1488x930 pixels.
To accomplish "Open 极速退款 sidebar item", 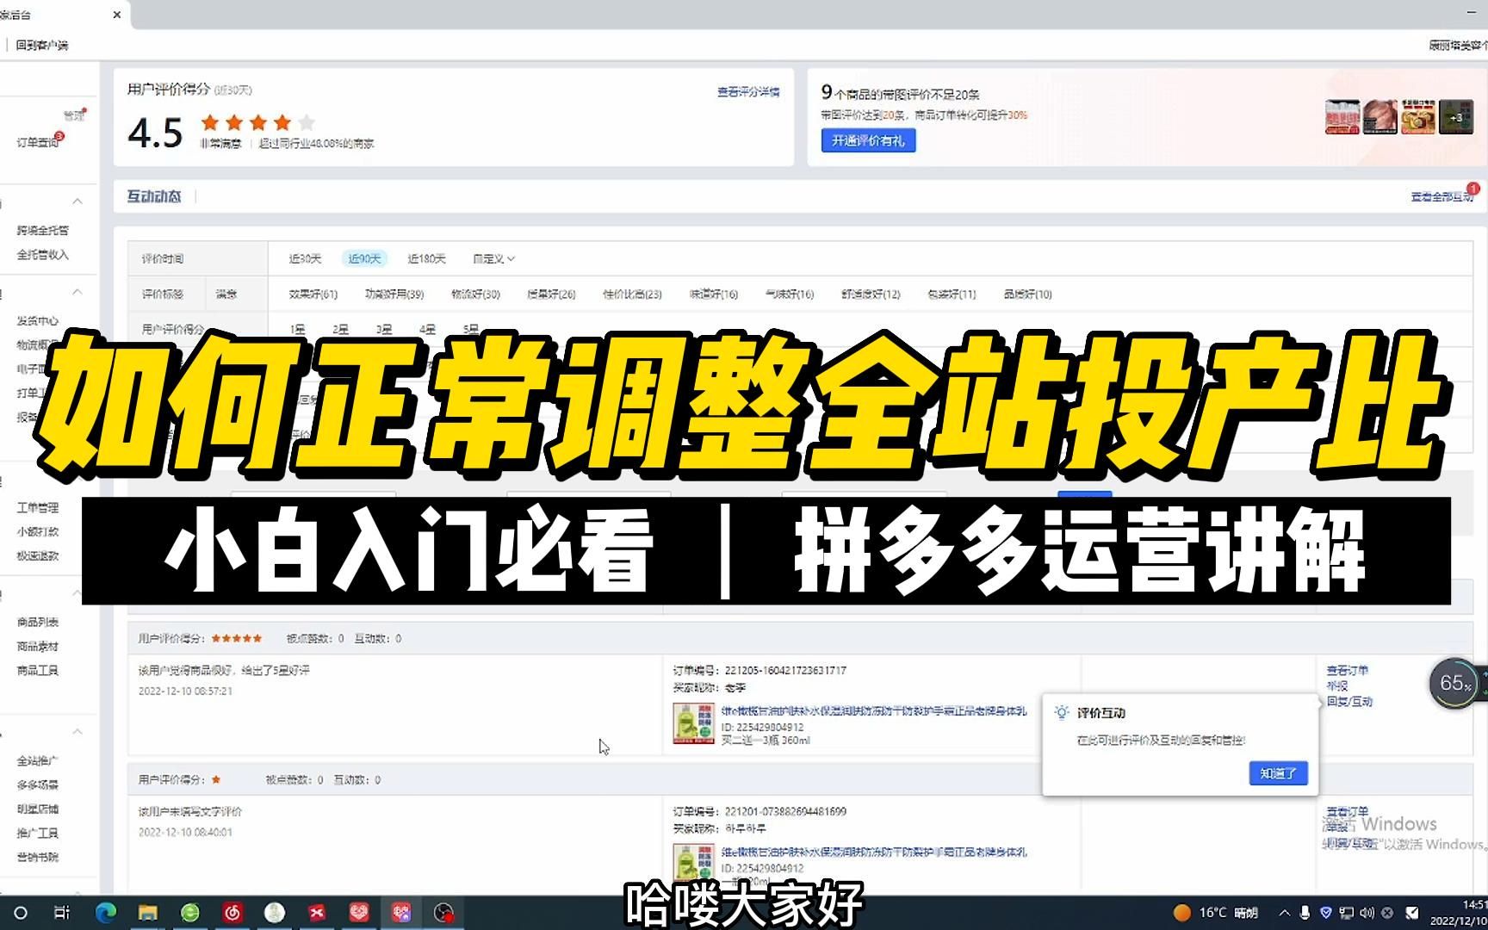I will (38, 555).
